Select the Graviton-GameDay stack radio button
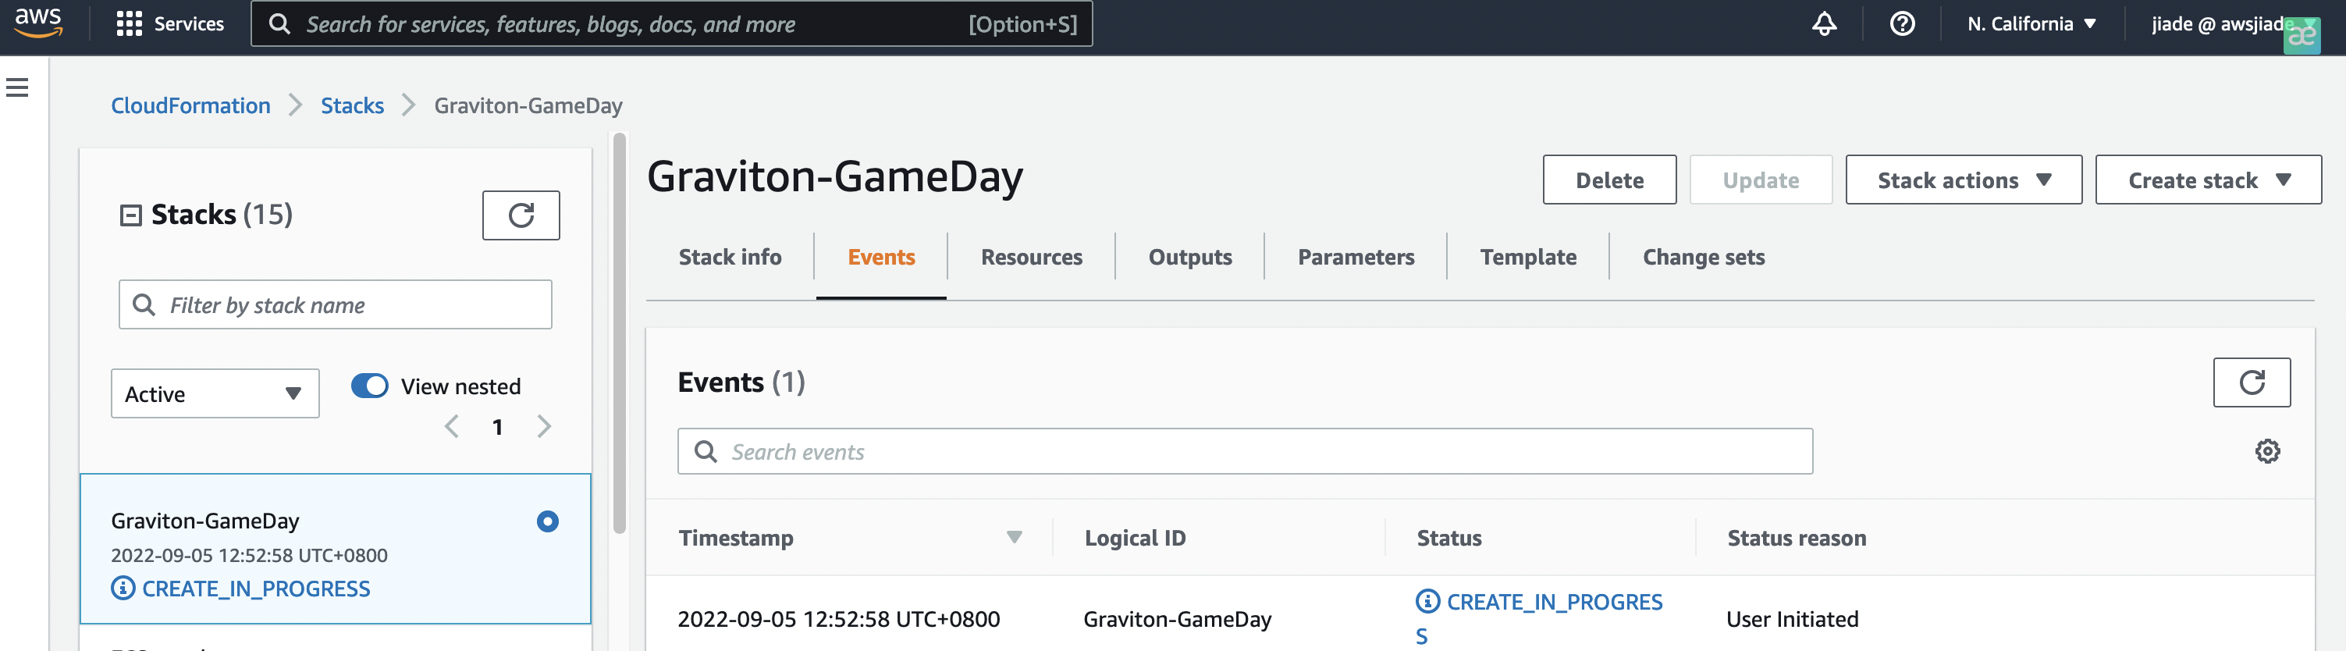 pyautogui.click(x=547, y=521)
